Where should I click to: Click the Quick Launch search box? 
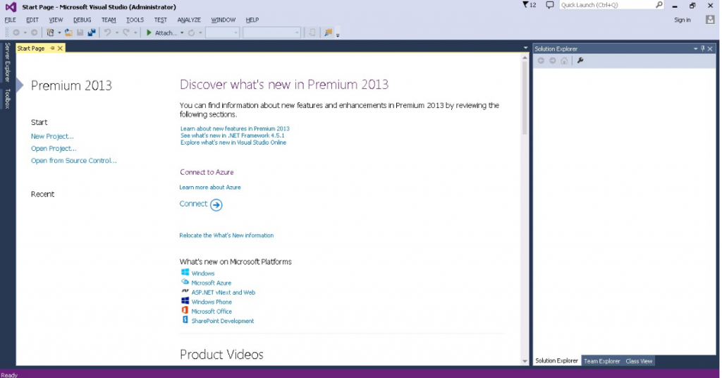tap(606, 5)
